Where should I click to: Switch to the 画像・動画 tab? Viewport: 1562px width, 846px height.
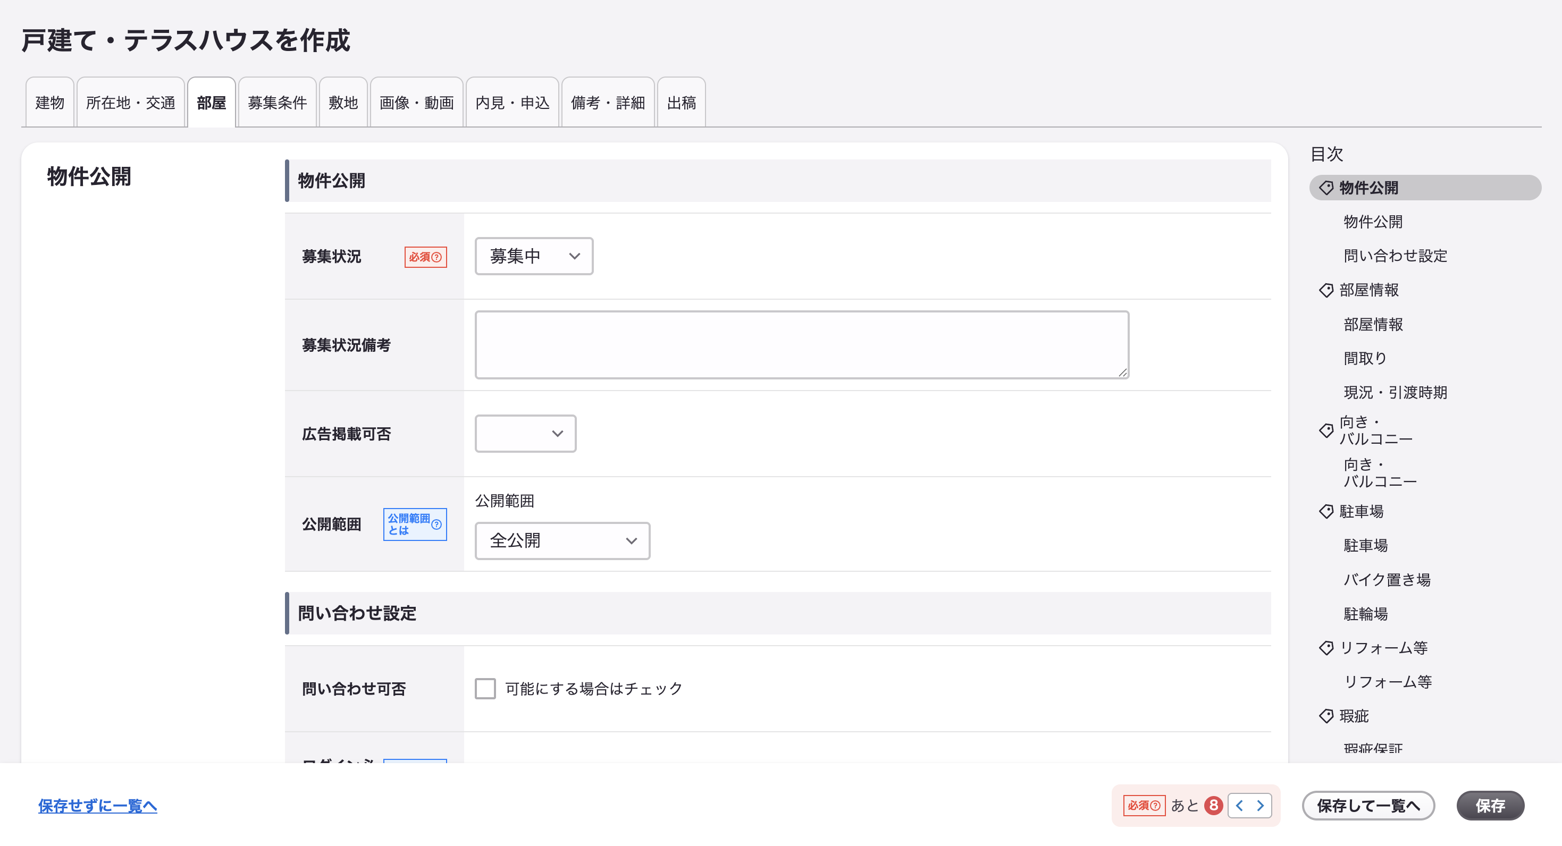[x=417, y=103]
